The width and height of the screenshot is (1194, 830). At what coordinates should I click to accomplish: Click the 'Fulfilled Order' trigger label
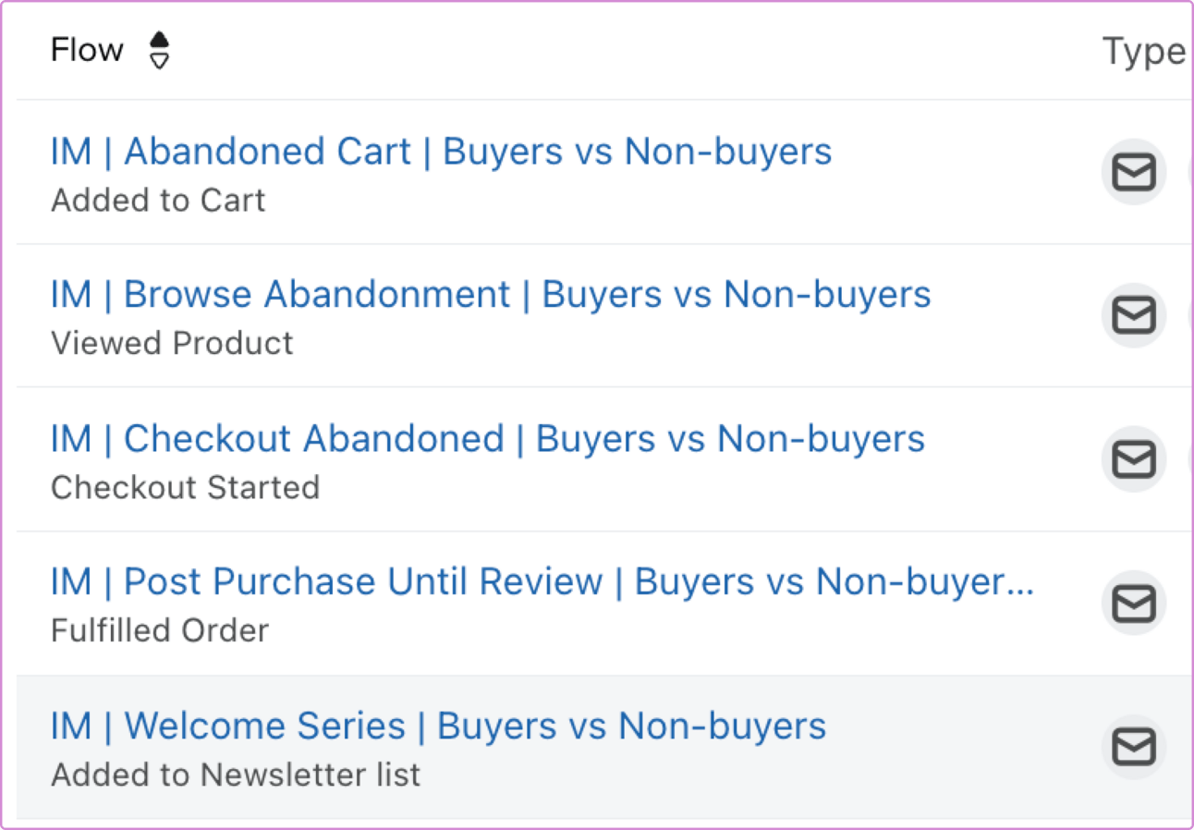[160, 631]
